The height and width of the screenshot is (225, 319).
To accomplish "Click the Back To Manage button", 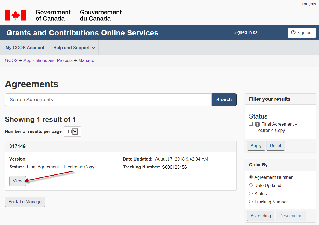I will point(25,202).
